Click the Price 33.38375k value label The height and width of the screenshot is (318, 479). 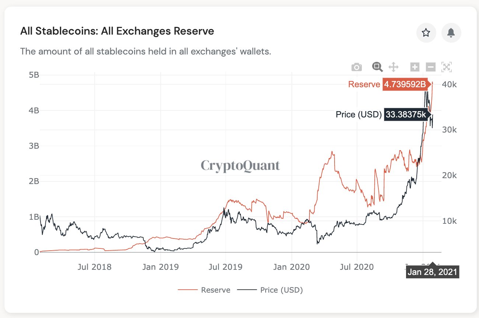coord(406,115)
